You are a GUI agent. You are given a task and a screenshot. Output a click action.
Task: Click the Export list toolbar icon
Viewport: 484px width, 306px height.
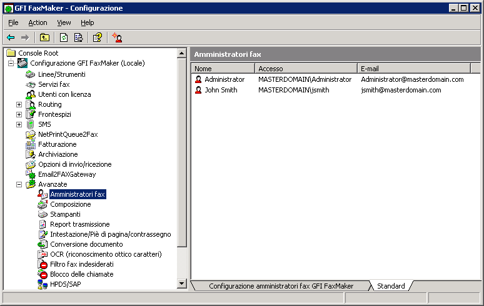(x=79, y=37)
